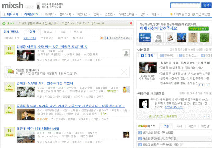Choose the 월간 인기 sort filter
The image size is (212, 148).
point(78,38)
